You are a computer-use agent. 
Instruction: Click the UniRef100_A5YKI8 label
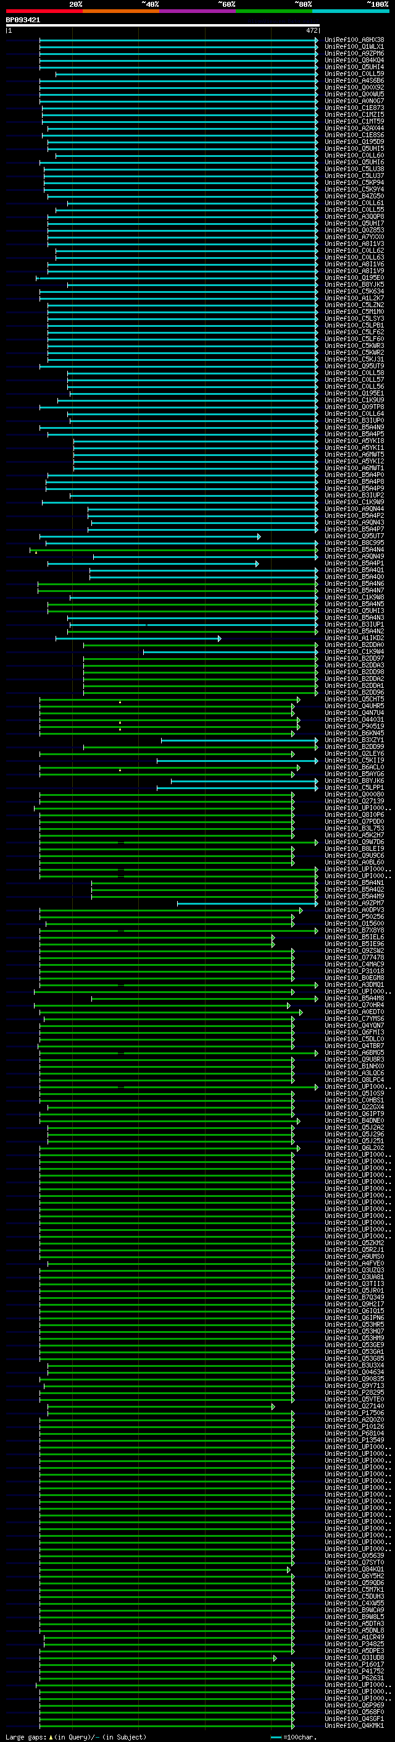pos(354,441)
